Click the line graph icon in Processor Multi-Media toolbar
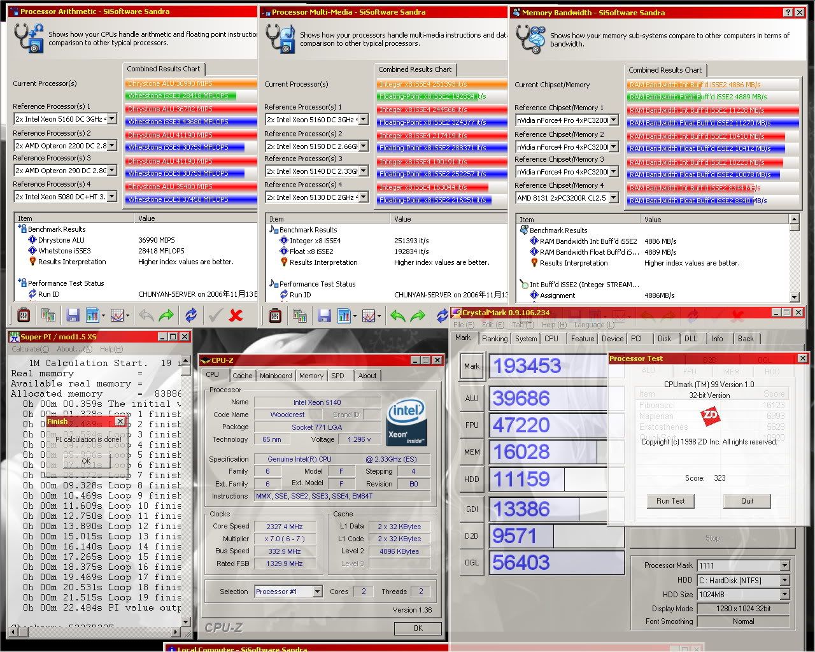 [x=369, y=316]
